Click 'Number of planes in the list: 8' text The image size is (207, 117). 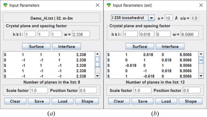click(x=52, y=82)
